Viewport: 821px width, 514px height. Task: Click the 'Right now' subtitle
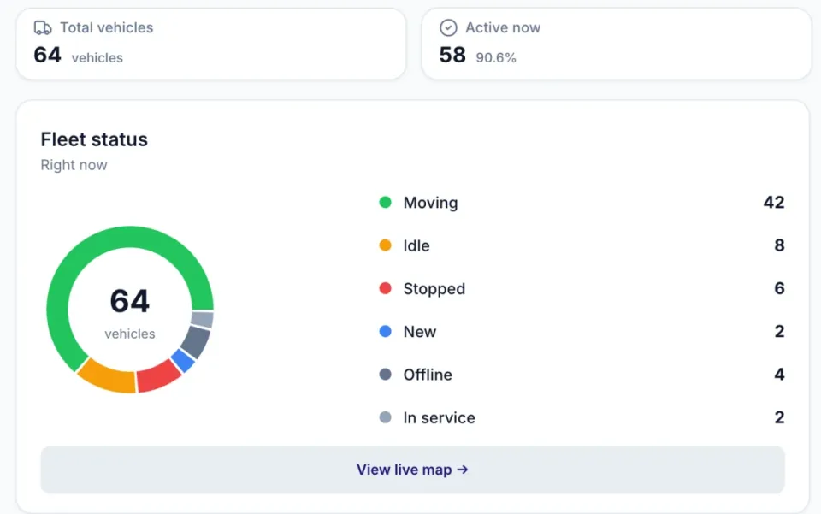click(x=74, y=165)
